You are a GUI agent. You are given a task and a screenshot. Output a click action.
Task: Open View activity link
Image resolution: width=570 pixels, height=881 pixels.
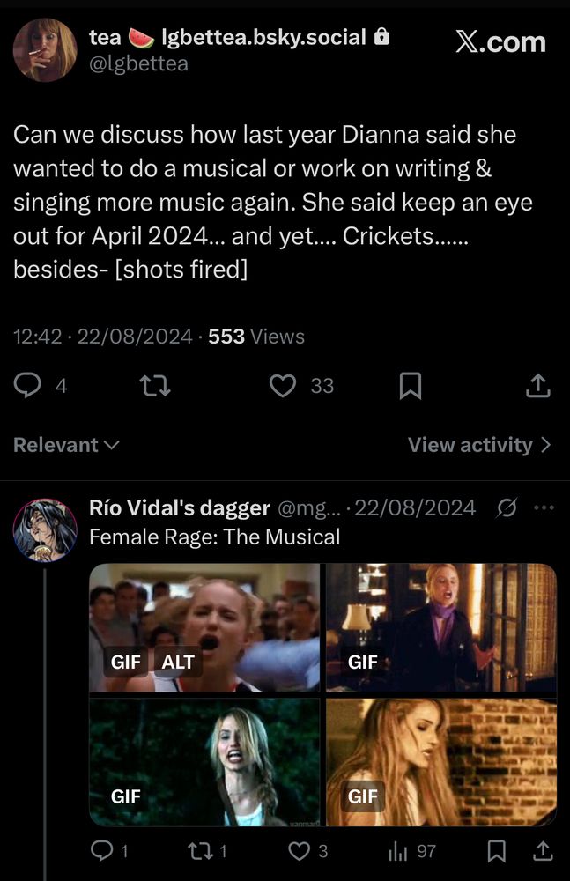coord(478,445)
